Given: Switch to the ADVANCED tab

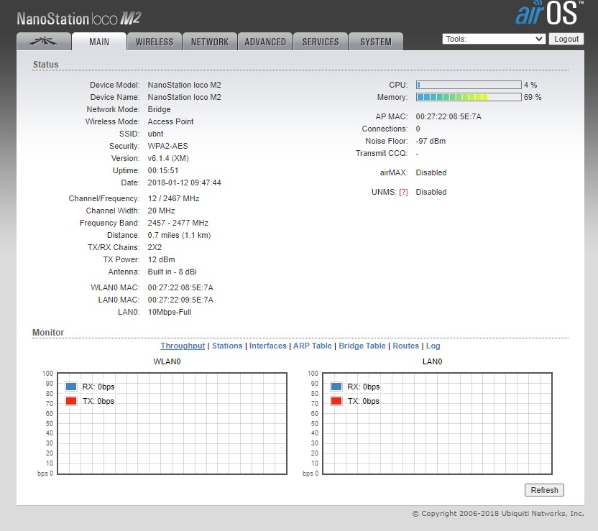Looking at the screenshot, I should click(265, 42).
